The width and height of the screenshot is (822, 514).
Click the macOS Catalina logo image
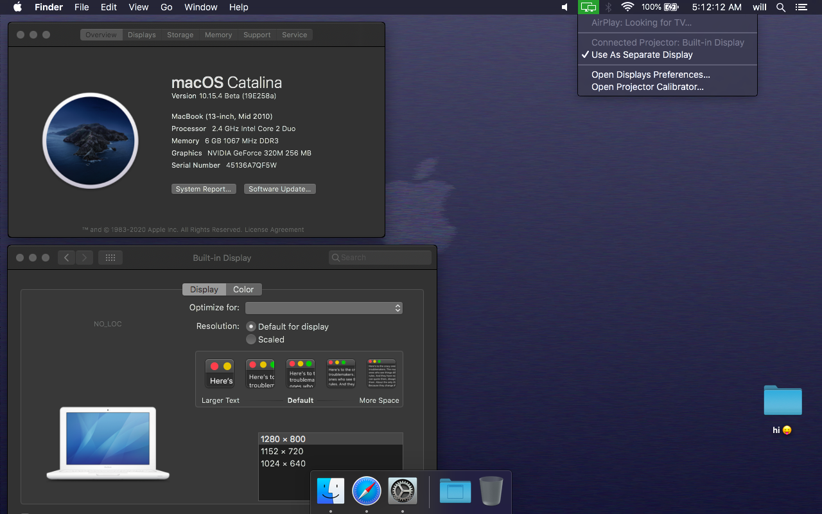coord(91,141)
